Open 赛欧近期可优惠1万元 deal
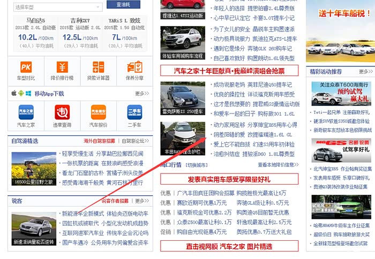This screenshot has width=375, height=259. [x=201, y=203]
